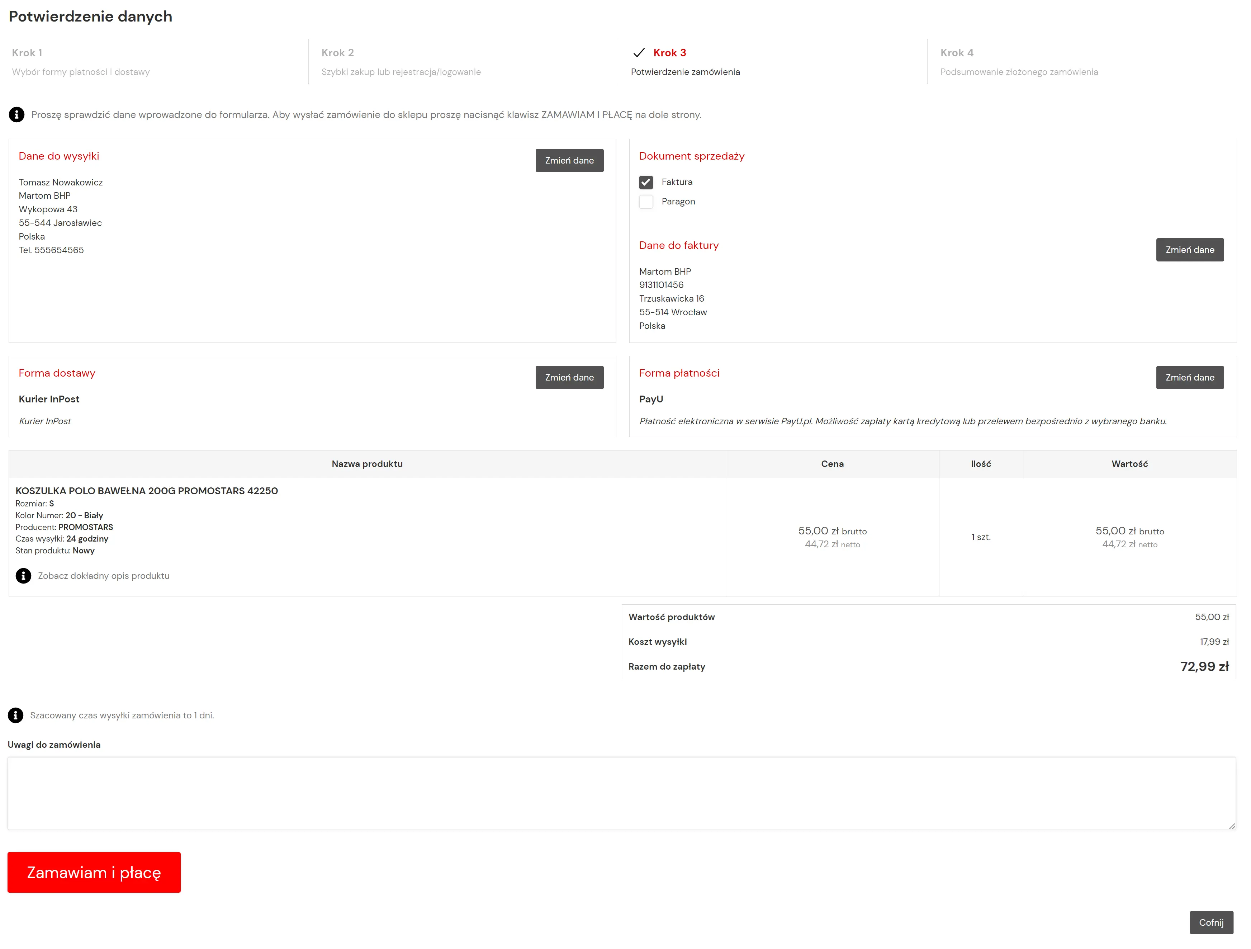1251x949 pixels.
Task: Click the checkmark icon next to Krok 3
Action: (639, 53)
